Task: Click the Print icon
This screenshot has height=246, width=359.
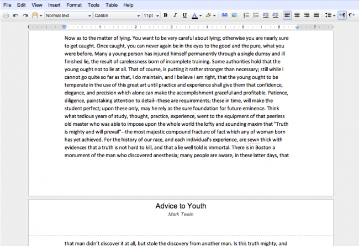Action: [6, 15]
